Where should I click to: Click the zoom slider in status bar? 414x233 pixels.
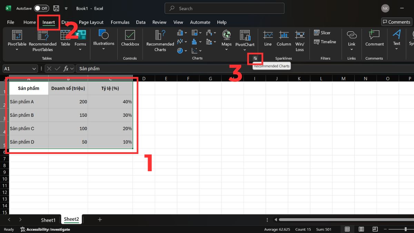[x=405, y=229]
